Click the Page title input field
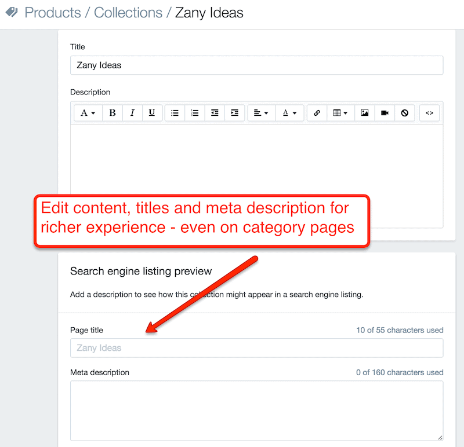Screen dimensions: 464x447 pos(256,348)
